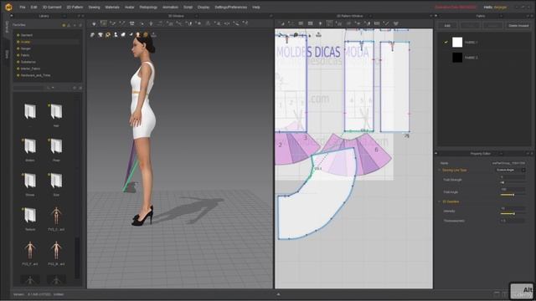536x301 pixels.
Task: Select Fabric in the Library favorites list
Action: click(25, 55)
